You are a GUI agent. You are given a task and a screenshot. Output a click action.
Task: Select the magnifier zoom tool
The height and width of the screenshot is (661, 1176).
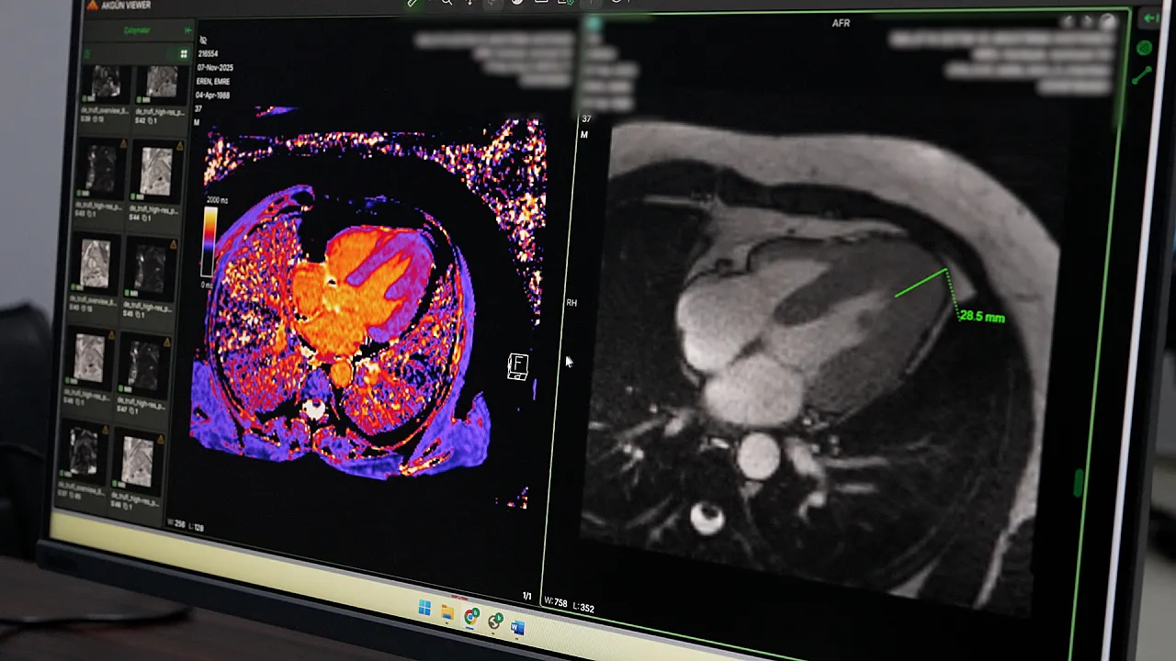(x=447, y=3)
